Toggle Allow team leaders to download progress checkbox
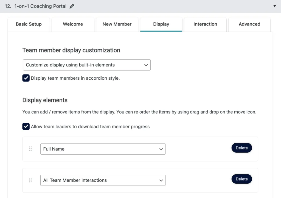The height and width of the screenshot is (198, 281). click(26, 126)
